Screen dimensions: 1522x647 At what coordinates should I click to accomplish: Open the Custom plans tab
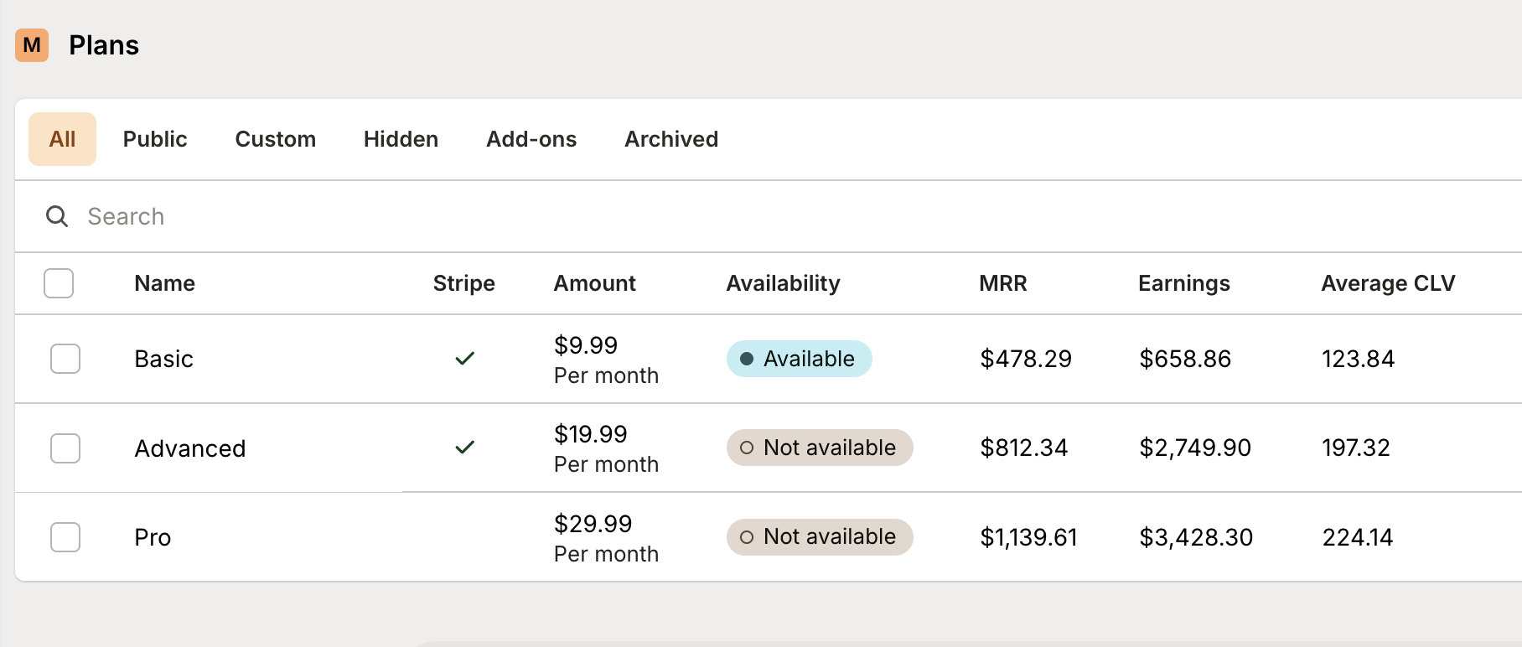click(x=275, y=139)
